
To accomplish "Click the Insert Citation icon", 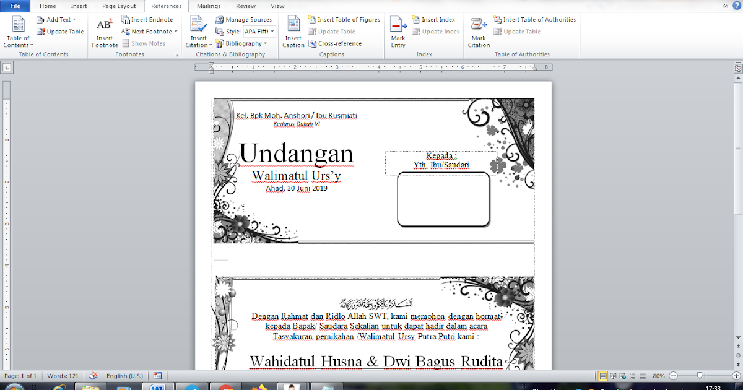I will tap(199, 25).
